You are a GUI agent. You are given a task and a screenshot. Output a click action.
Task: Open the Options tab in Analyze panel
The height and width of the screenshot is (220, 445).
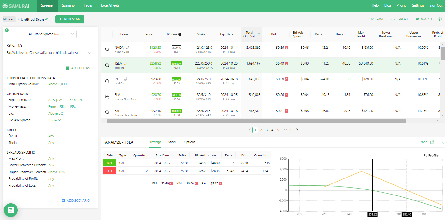pos(189,142)
